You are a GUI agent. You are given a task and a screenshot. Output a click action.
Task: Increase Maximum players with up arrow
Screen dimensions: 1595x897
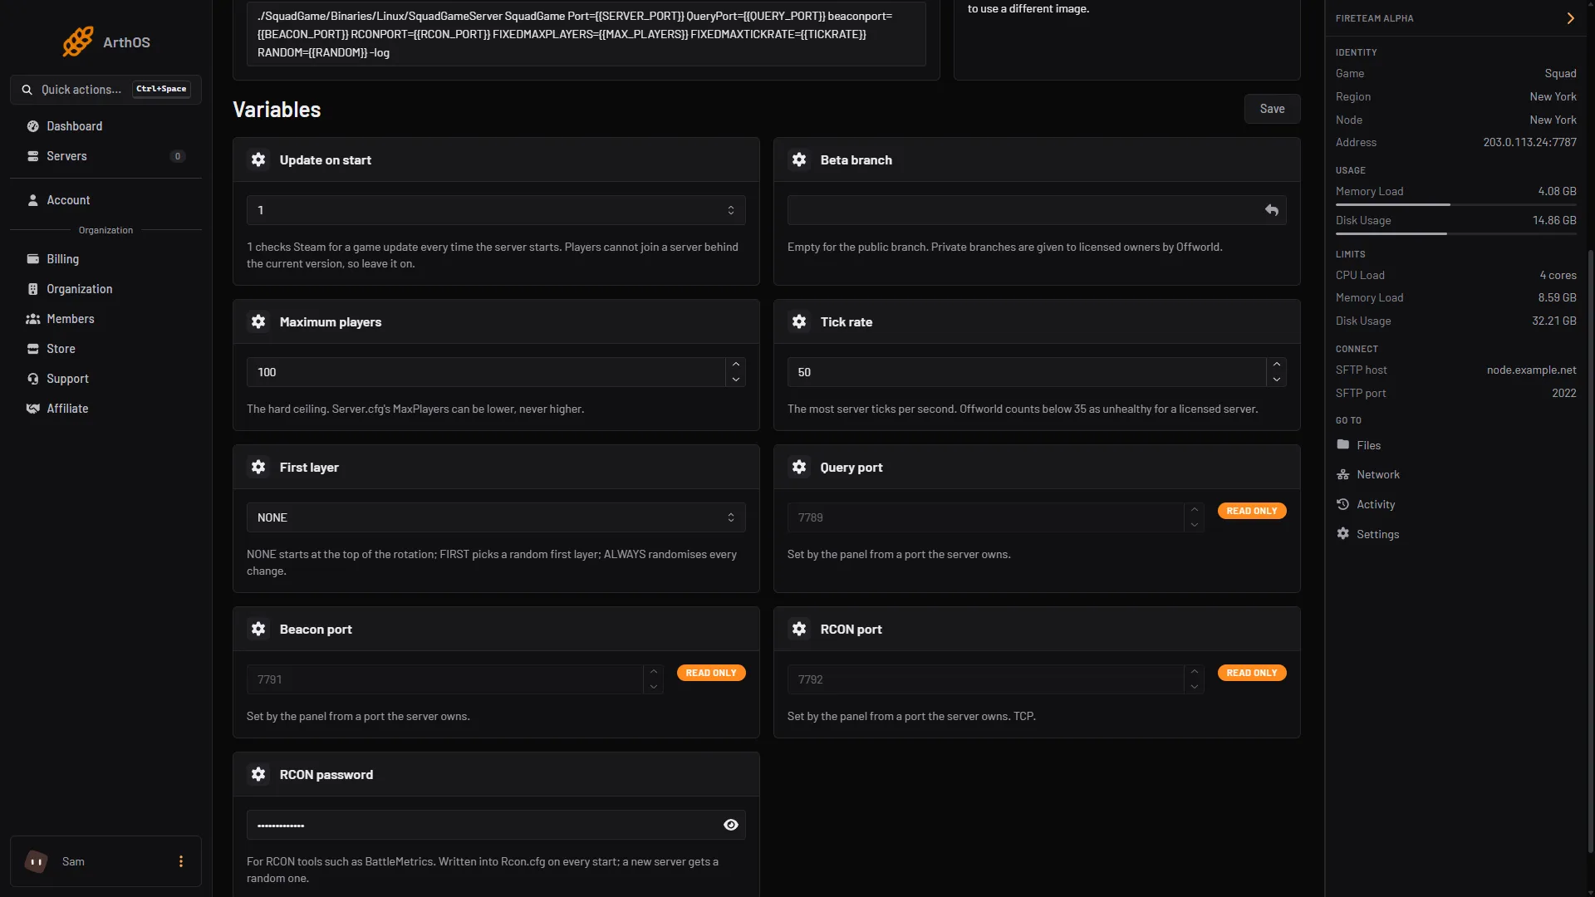tap(736, 365)
